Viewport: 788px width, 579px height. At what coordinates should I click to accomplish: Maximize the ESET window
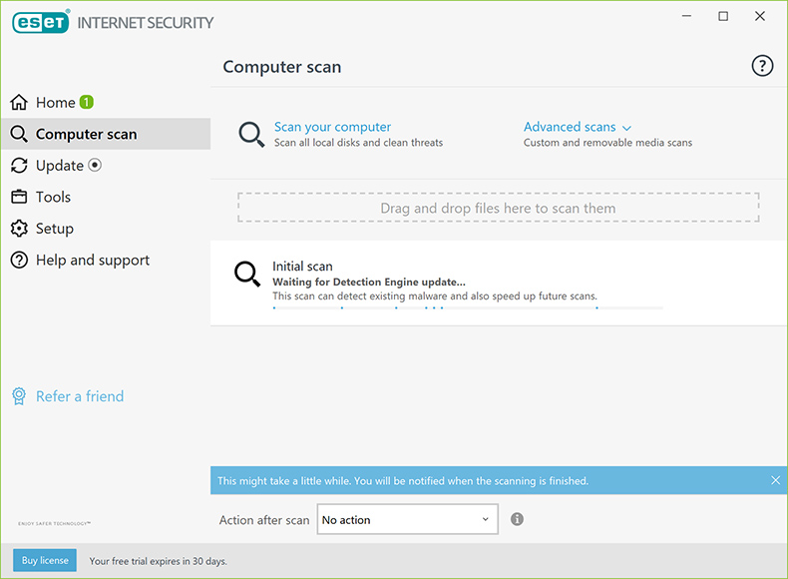tap(723, 16)
